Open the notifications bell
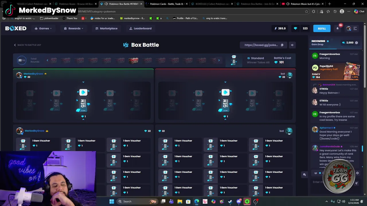Image resolution: width=367 pixels, height=206 pixels. coord(337,28)
